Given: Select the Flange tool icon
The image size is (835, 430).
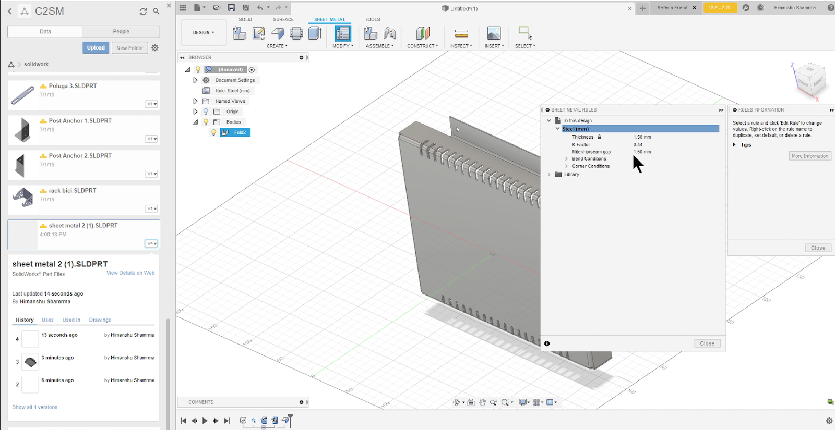Looking at the screenshot, I should click(x=278, y=33).
